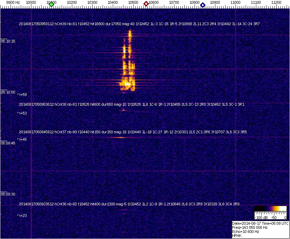Click the large bright meteor echo burst
The width and height of the screenshot is (290, 239).
click(127, 68)
